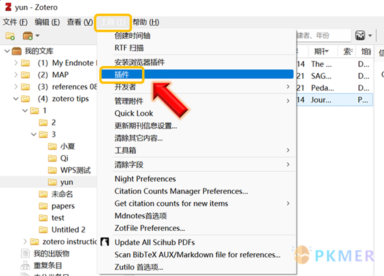This screenshot has height=276, width=384.
Task: Click folder icon of collection 1
Action: 34,111
